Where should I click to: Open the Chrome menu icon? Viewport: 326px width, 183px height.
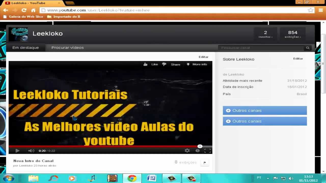click(x=321, y=10)
